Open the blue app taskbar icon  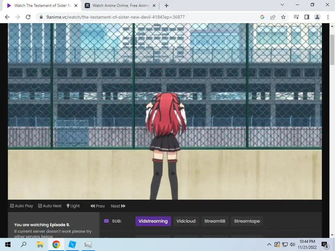click(72, 244)
